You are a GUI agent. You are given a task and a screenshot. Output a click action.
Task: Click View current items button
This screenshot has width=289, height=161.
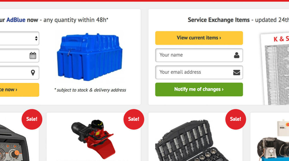(x=199, y=38)
